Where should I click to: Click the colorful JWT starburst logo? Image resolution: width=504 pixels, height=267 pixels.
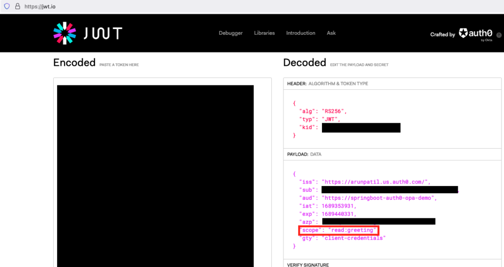coord(64,33)
